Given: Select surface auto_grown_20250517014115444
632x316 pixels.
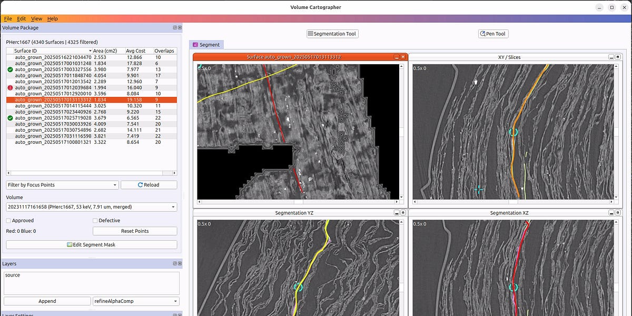Looking at the screenshot, I should (x=91, y=106).
